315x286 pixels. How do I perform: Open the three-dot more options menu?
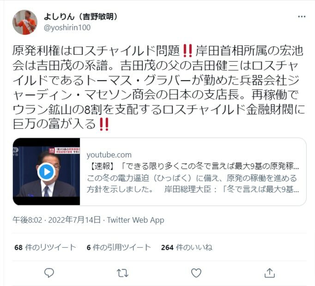coord(302,17)
